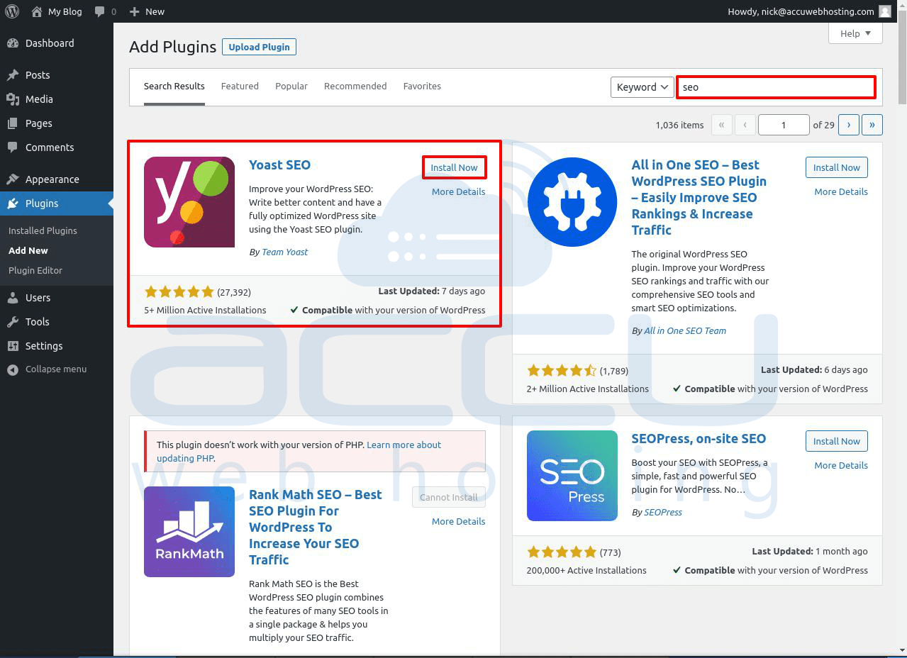Install SEOPress plugin

point(837,441)
